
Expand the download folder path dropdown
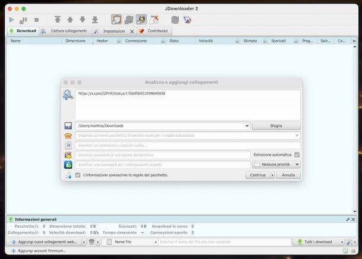pyautogui.click(x=247, y=126)
